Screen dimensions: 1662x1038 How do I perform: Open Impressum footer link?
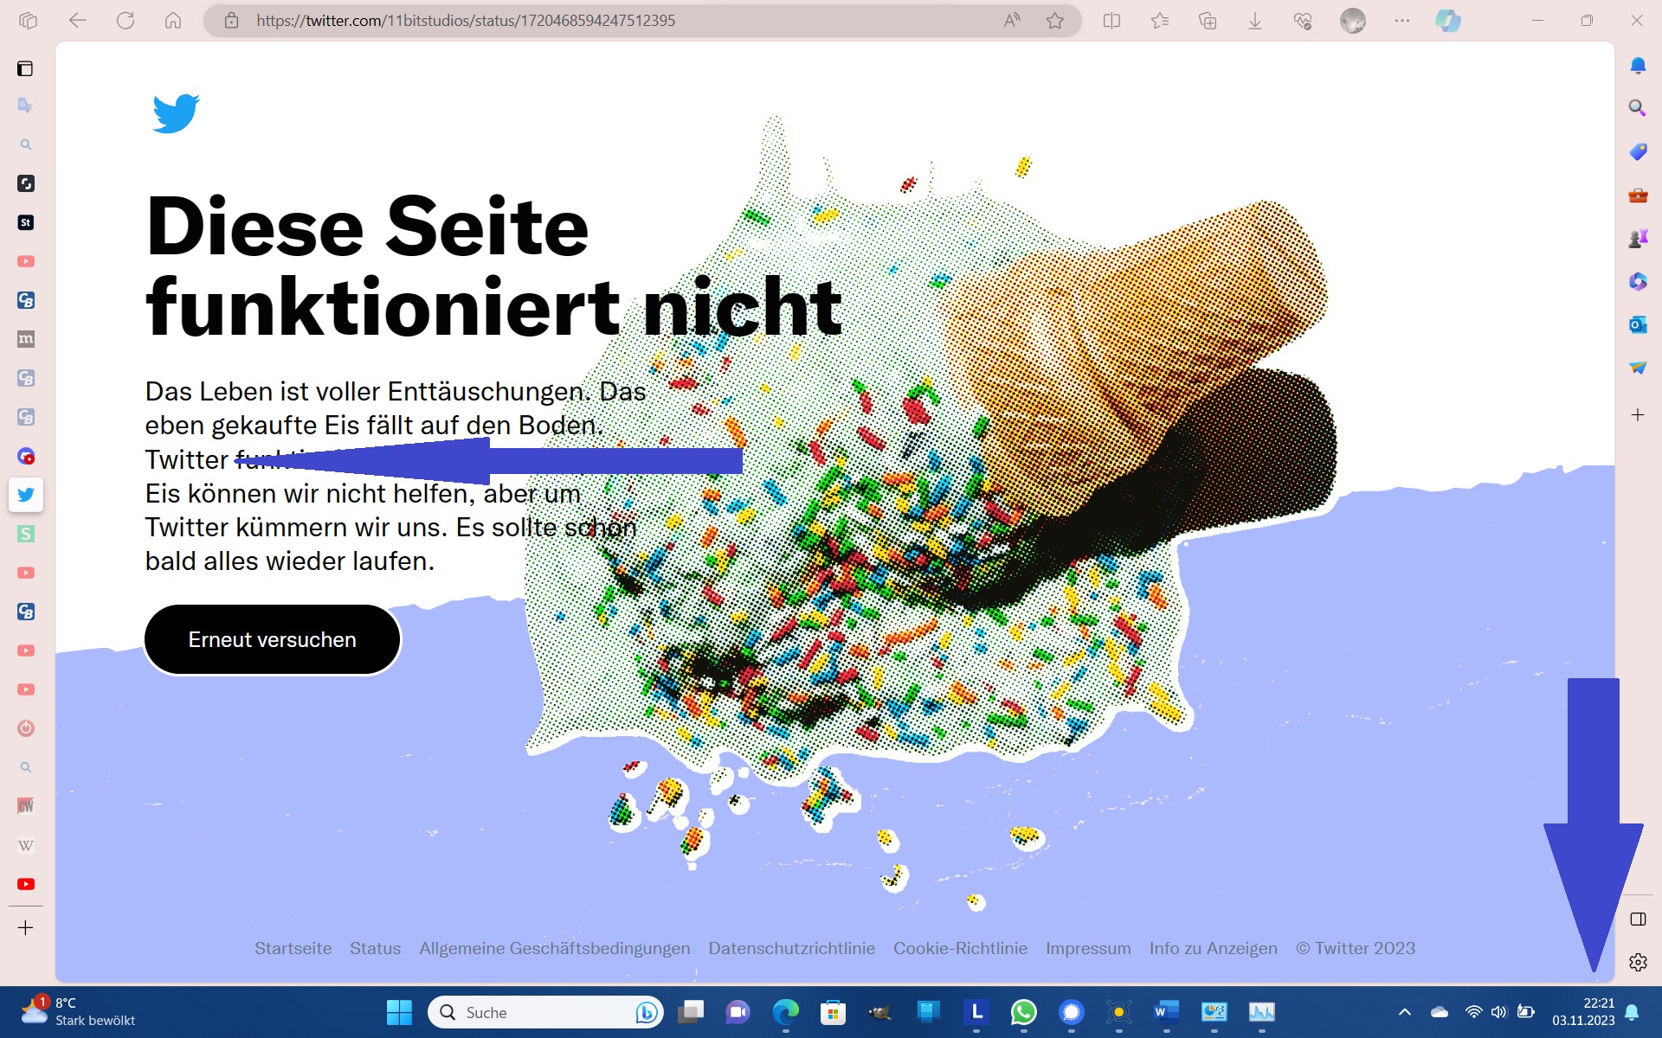coord(1087,948)
